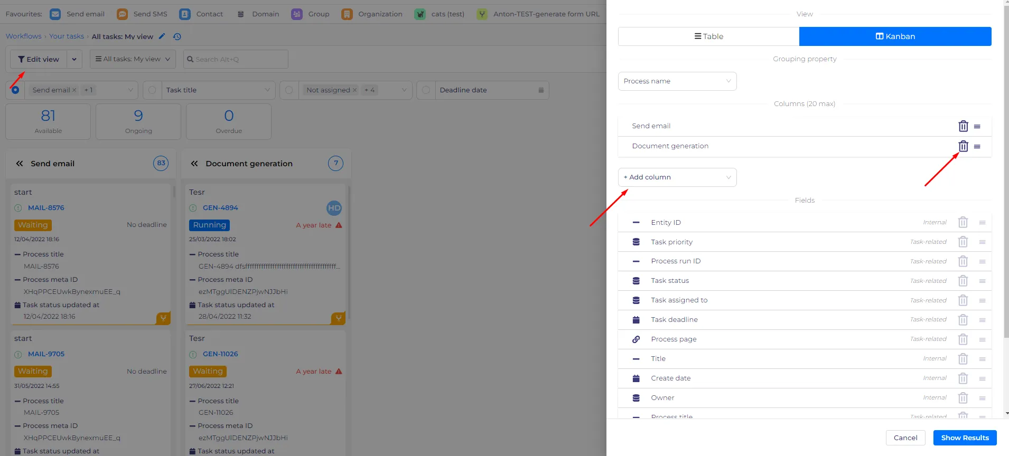Image resolution: width=1009 pixels, height=456 pixels.
Task: Expand the Task title filter dropdown
Action: (267, 90)
